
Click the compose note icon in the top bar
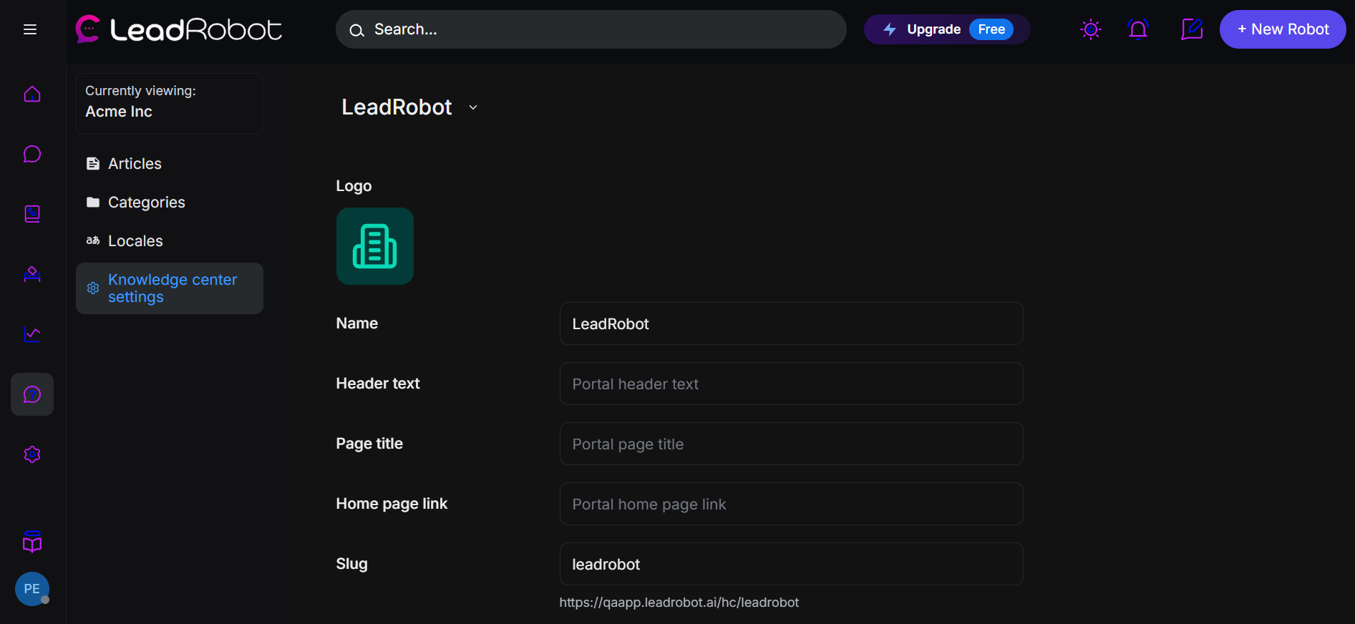[x=1192, y=29]
